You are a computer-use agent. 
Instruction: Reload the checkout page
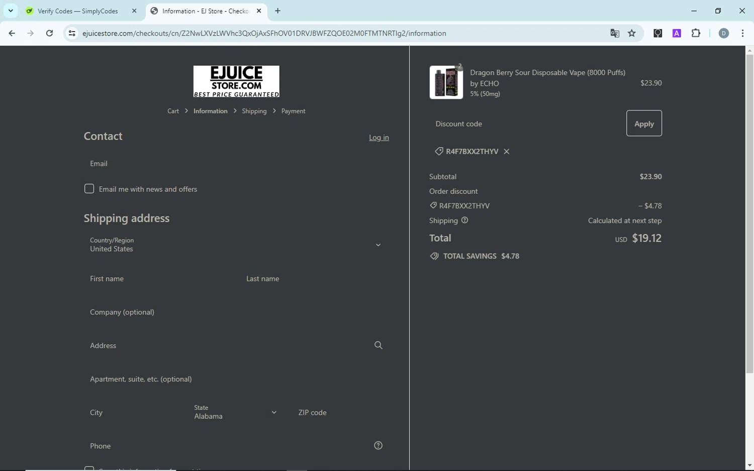tap(49, 33)
